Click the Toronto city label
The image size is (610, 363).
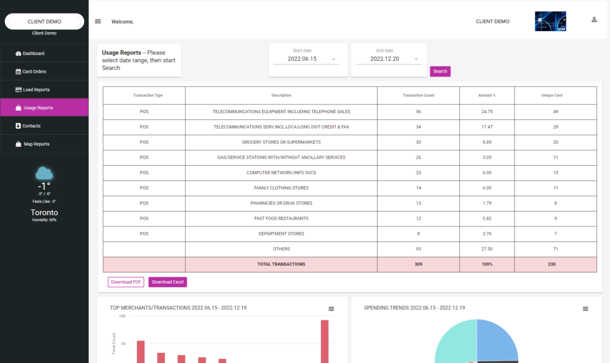tap(44, 212)
